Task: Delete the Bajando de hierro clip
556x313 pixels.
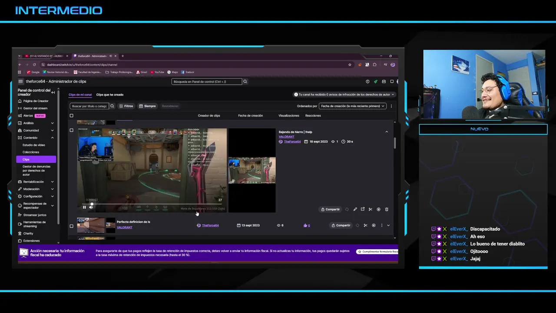Action: [x=387, y=209]
